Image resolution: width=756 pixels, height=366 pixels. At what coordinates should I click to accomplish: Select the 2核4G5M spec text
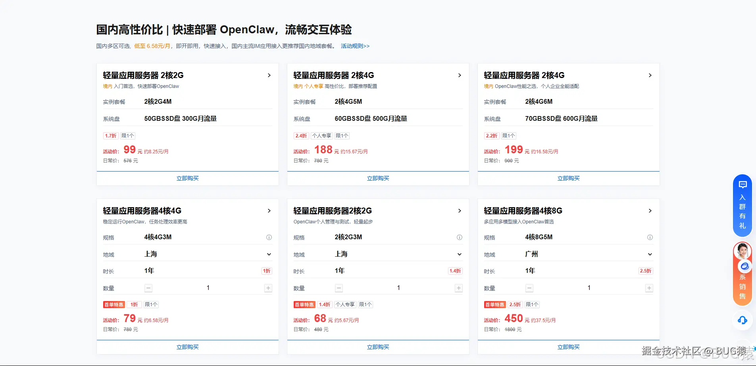click(348, 102)
